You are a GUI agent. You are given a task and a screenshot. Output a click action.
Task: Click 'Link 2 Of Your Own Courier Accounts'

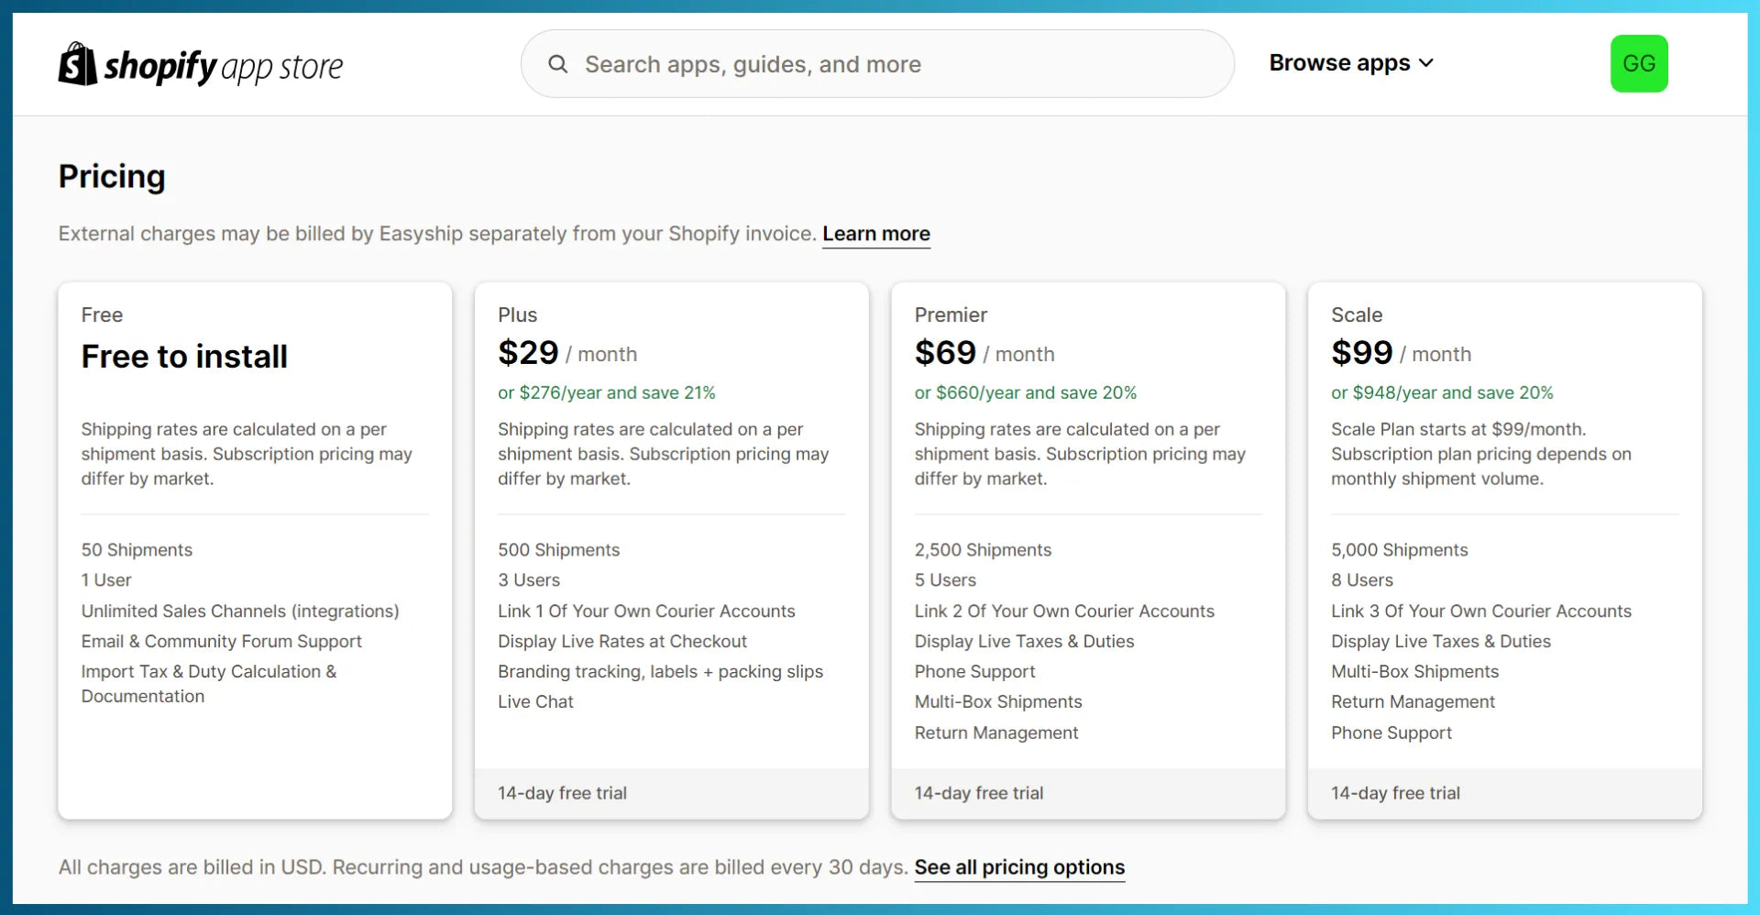(1064, 611)
